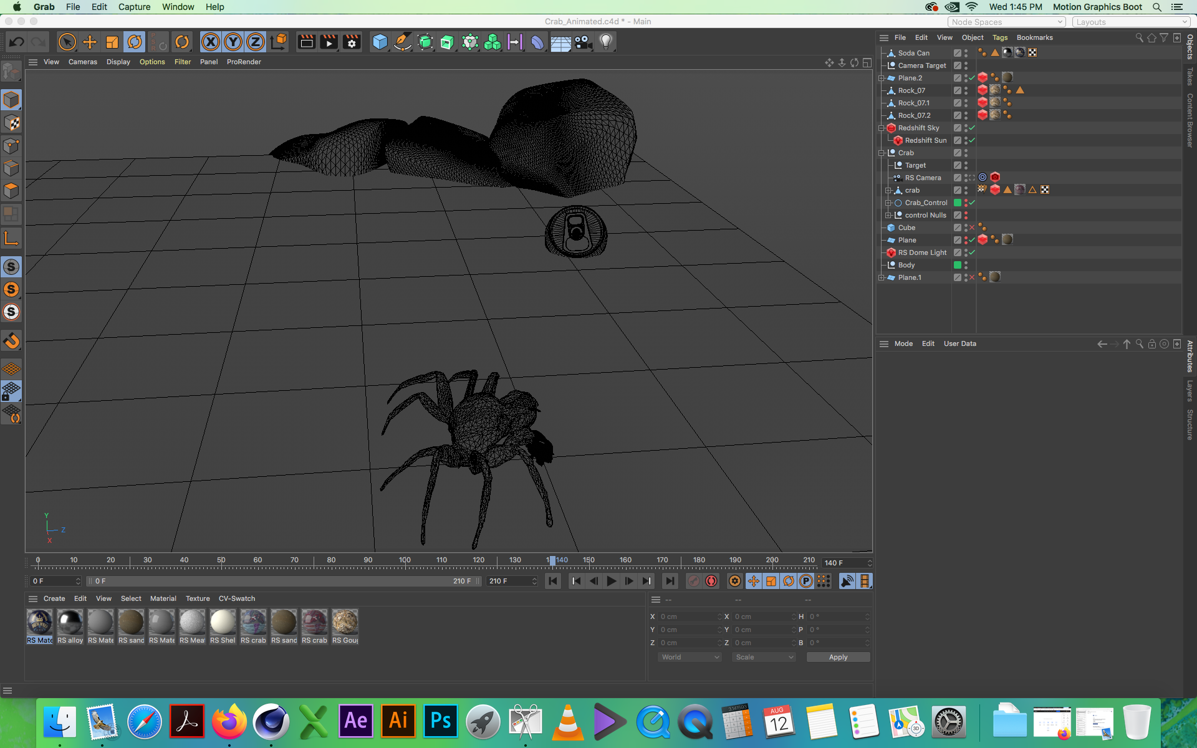The height and width of the screenshot is (748, 1197).
Task: Add a Camera object from toolbar
Action: coord(583,42)
